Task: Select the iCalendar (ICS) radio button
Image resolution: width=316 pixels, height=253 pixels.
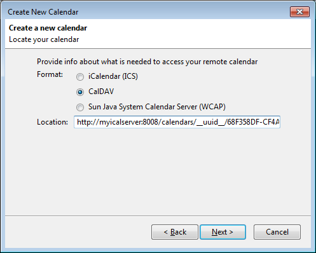Action: coord(80,77)
